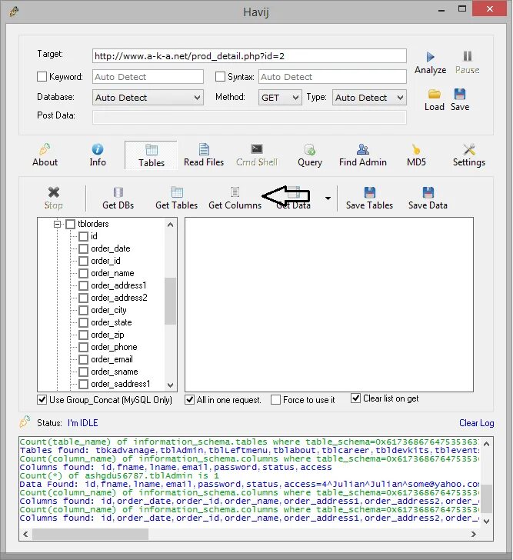The height and width of the screenshot is (560, 513).
Task: Open the Type Auto Detect dropdown
Action: pyautogui.click(x=369, y=98)
